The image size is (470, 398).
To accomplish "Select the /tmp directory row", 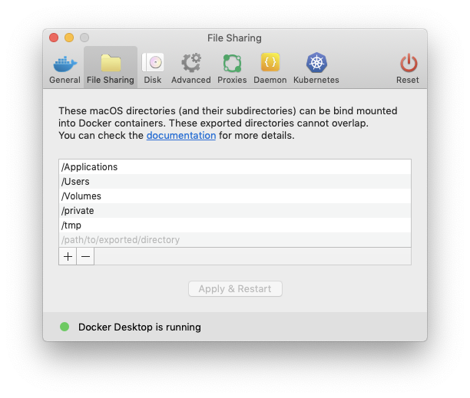I will click(235, 225).
